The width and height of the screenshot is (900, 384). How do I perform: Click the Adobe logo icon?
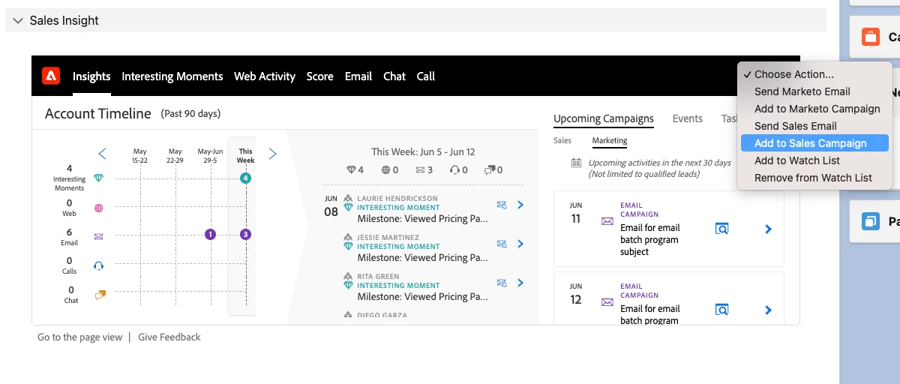pyautogui.click(x=51, y=76)
